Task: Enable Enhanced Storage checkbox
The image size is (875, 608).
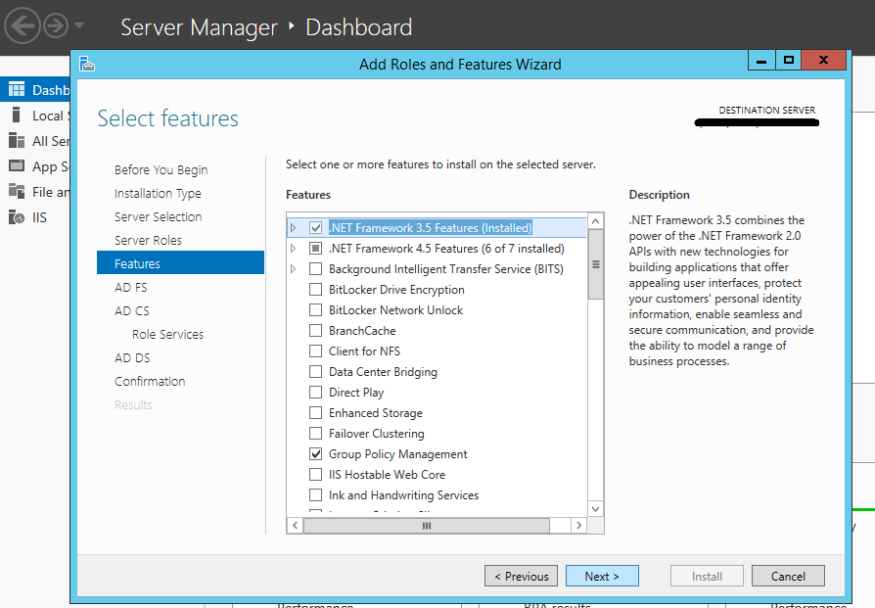Action: coord(316,413)
